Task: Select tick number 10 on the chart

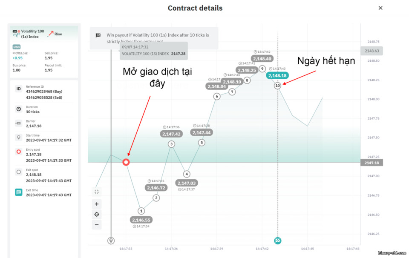Action: [277, 86]
